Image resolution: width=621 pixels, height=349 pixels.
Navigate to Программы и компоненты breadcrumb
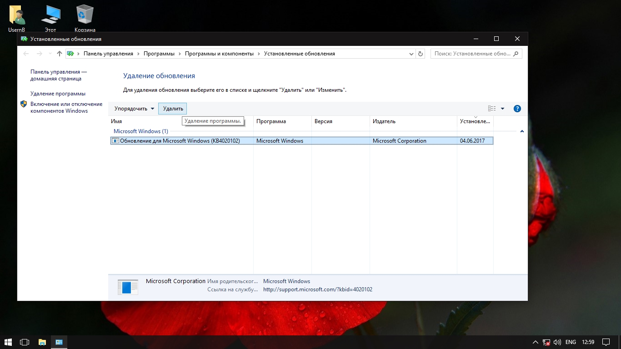(219, 54)
